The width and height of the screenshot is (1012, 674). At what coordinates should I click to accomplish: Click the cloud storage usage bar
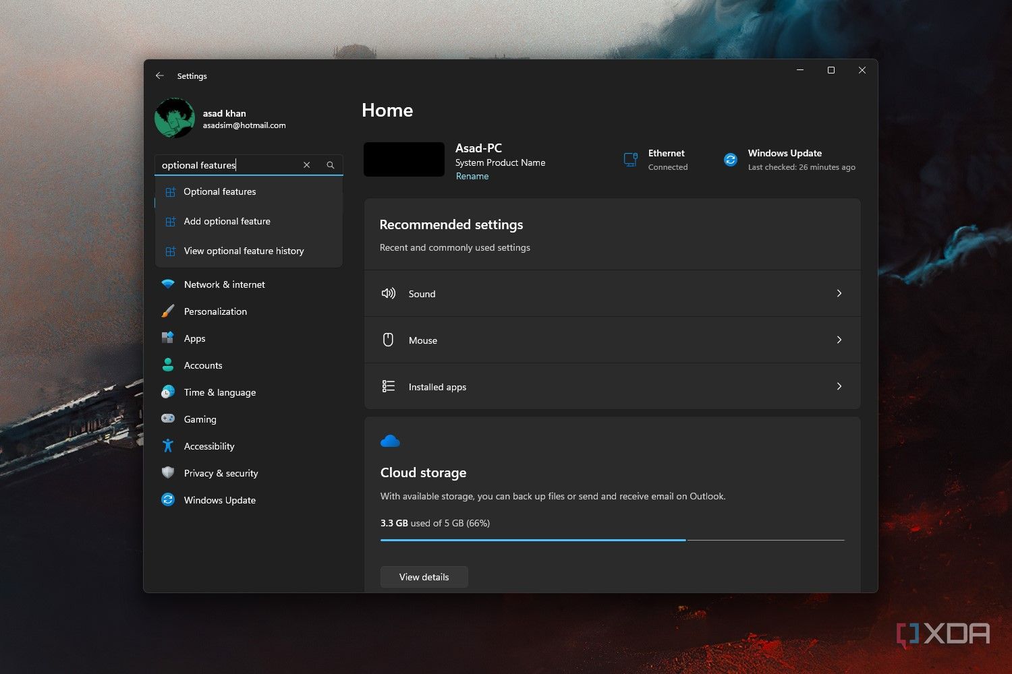(x=613, y=540)
